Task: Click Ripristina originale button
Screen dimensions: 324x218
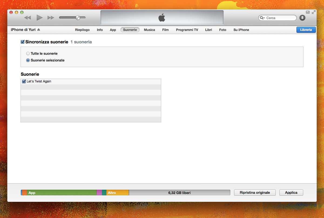Action: pyautogui.click(x=255, y=193)
